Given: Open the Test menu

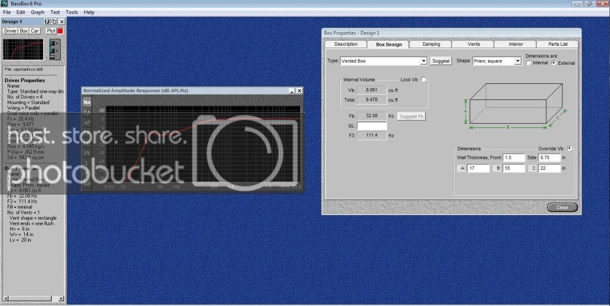Looking at the screenshot, I should [x=55, y=12].
